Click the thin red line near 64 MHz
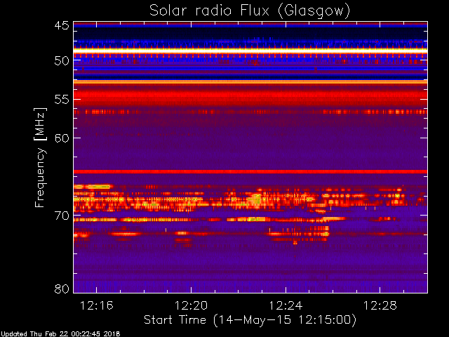The width and height of the screenshot is (449, 337). (250, 171)
